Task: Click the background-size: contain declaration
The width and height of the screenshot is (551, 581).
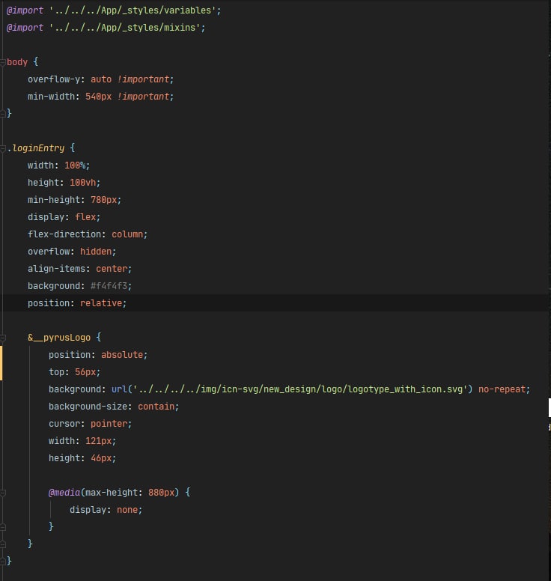Action: [114, 407]
